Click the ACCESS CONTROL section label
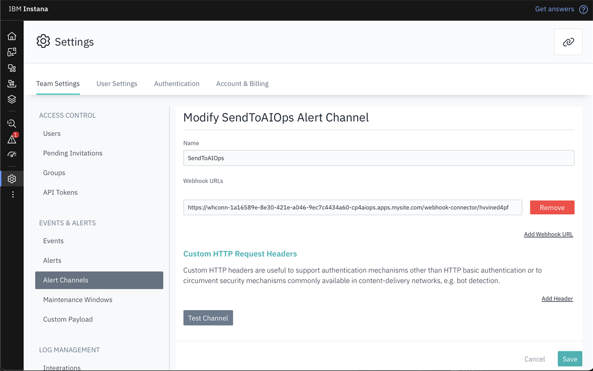This screenshot has width=593, height=371. point(67,115)
